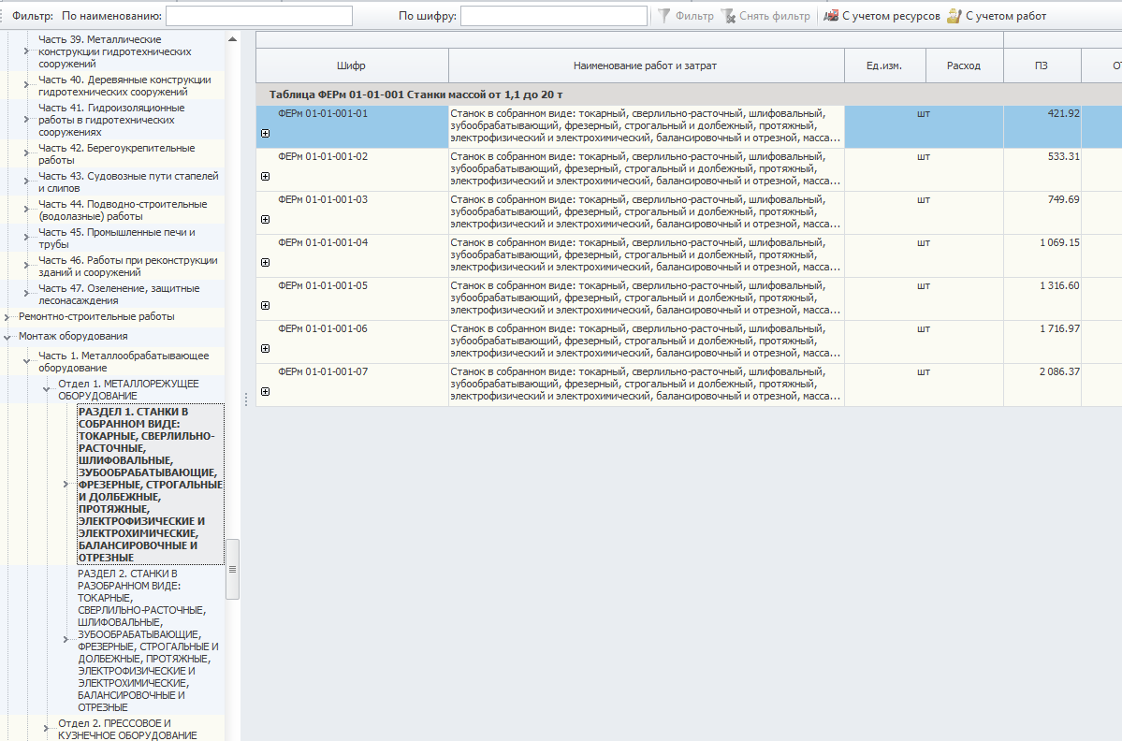
Task: Click ПЗ value 1 316.60
Action: [1059, 285]
